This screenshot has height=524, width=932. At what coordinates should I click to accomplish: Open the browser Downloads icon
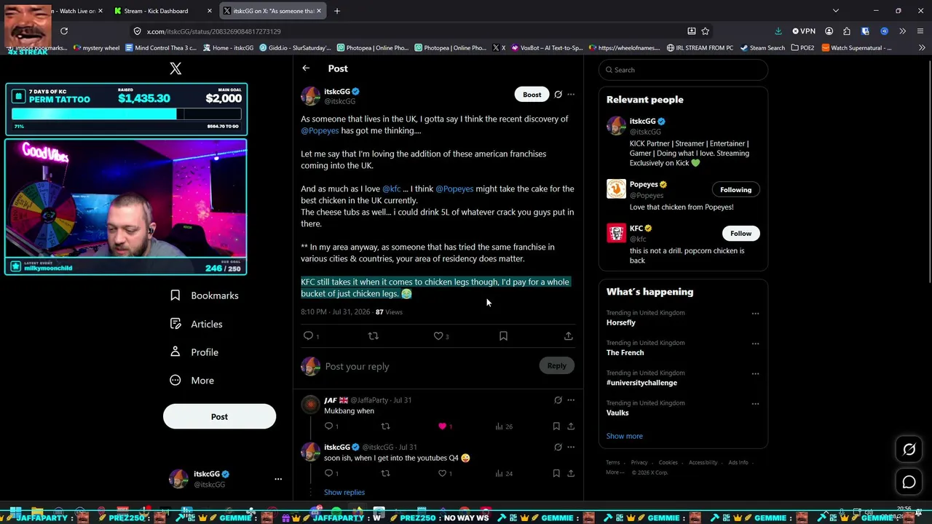pos(778,31)
